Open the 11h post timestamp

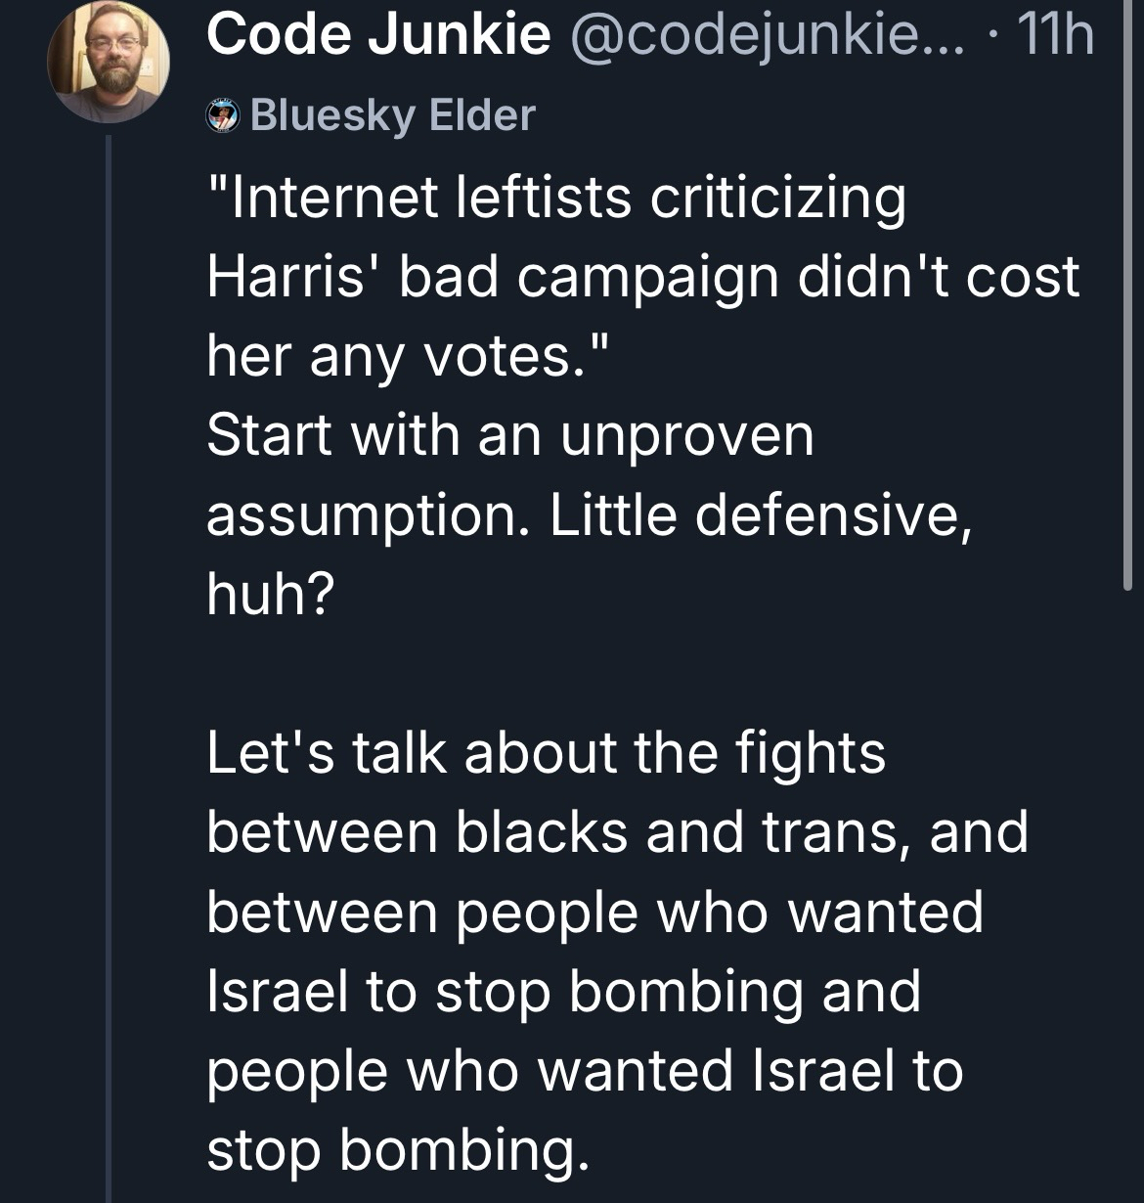(x=1055, y=36)
